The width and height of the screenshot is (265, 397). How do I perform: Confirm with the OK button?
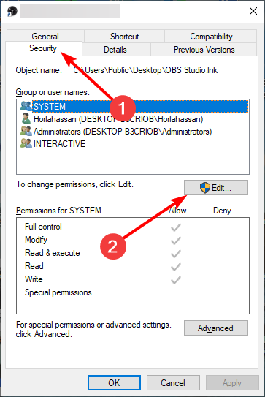point(114,382)
